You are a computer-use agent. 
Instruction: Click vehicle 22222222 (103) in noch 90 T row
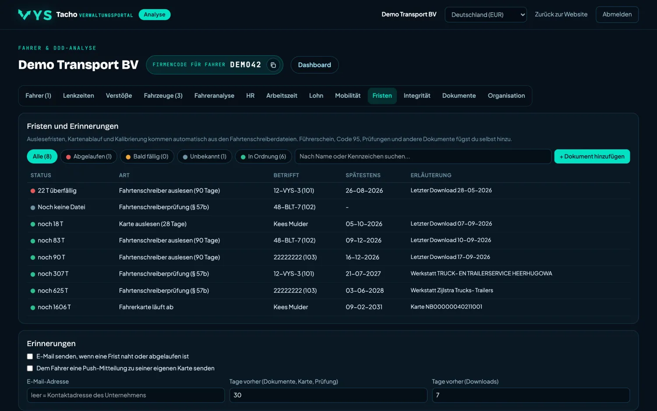295,257
